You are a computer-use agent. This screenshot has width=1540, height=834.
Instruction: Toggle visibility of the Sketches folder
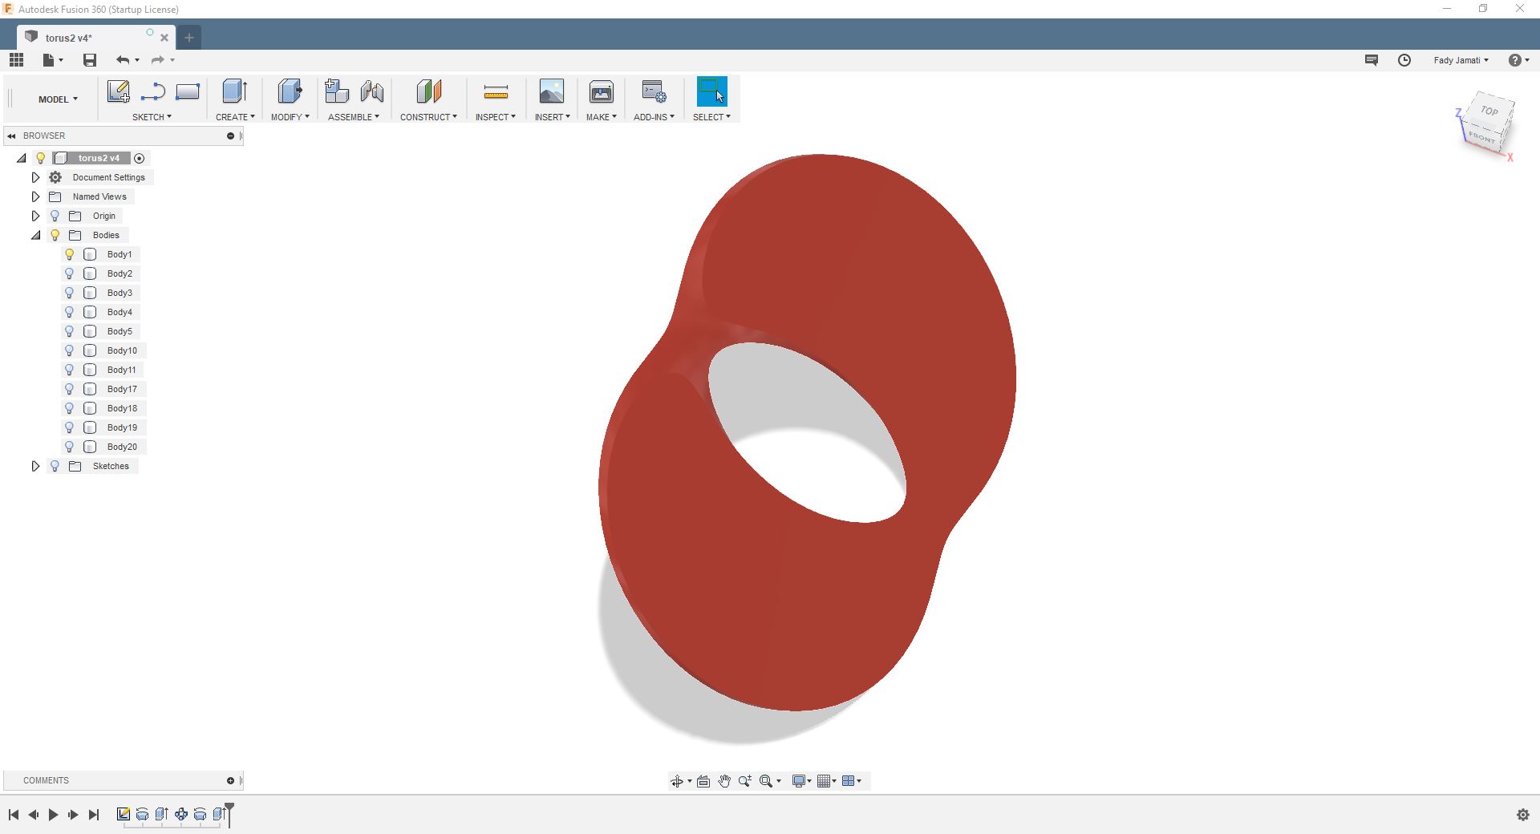point(55,466)
